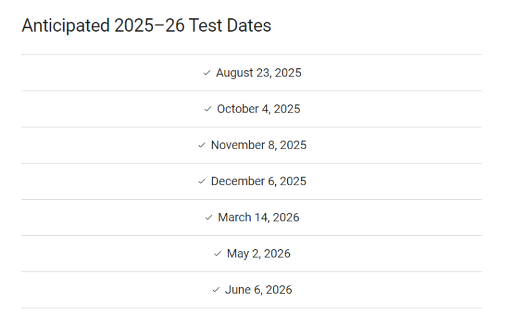Click the checkmark next to October 4, 2025
This screenshot has width=505, height=325.
(208, 109)
